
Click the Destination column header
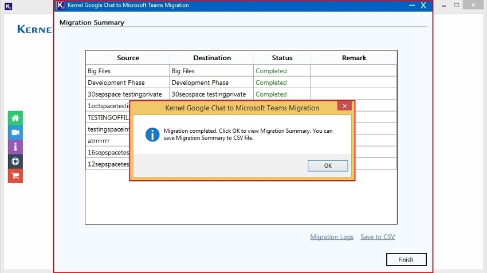pyautogui.click(x=212, y=58)
